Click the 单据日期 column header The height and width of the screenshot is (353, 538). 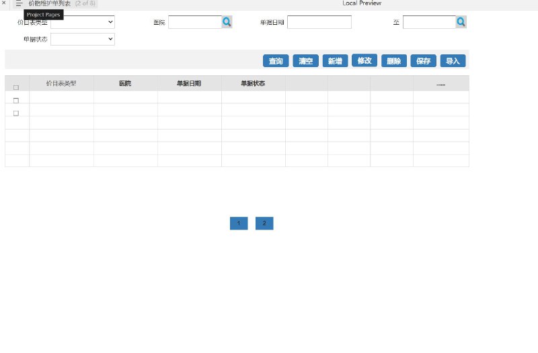point(189,83)
